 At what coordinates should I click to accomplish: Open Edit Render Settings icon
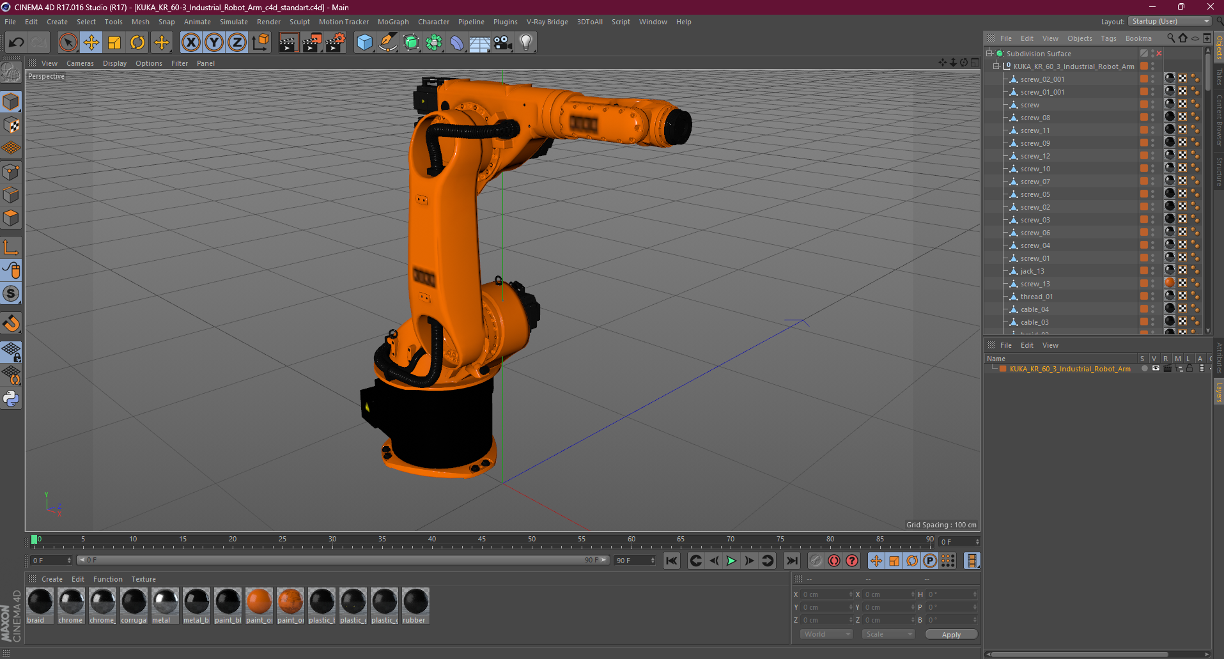(x=335, y=43)
